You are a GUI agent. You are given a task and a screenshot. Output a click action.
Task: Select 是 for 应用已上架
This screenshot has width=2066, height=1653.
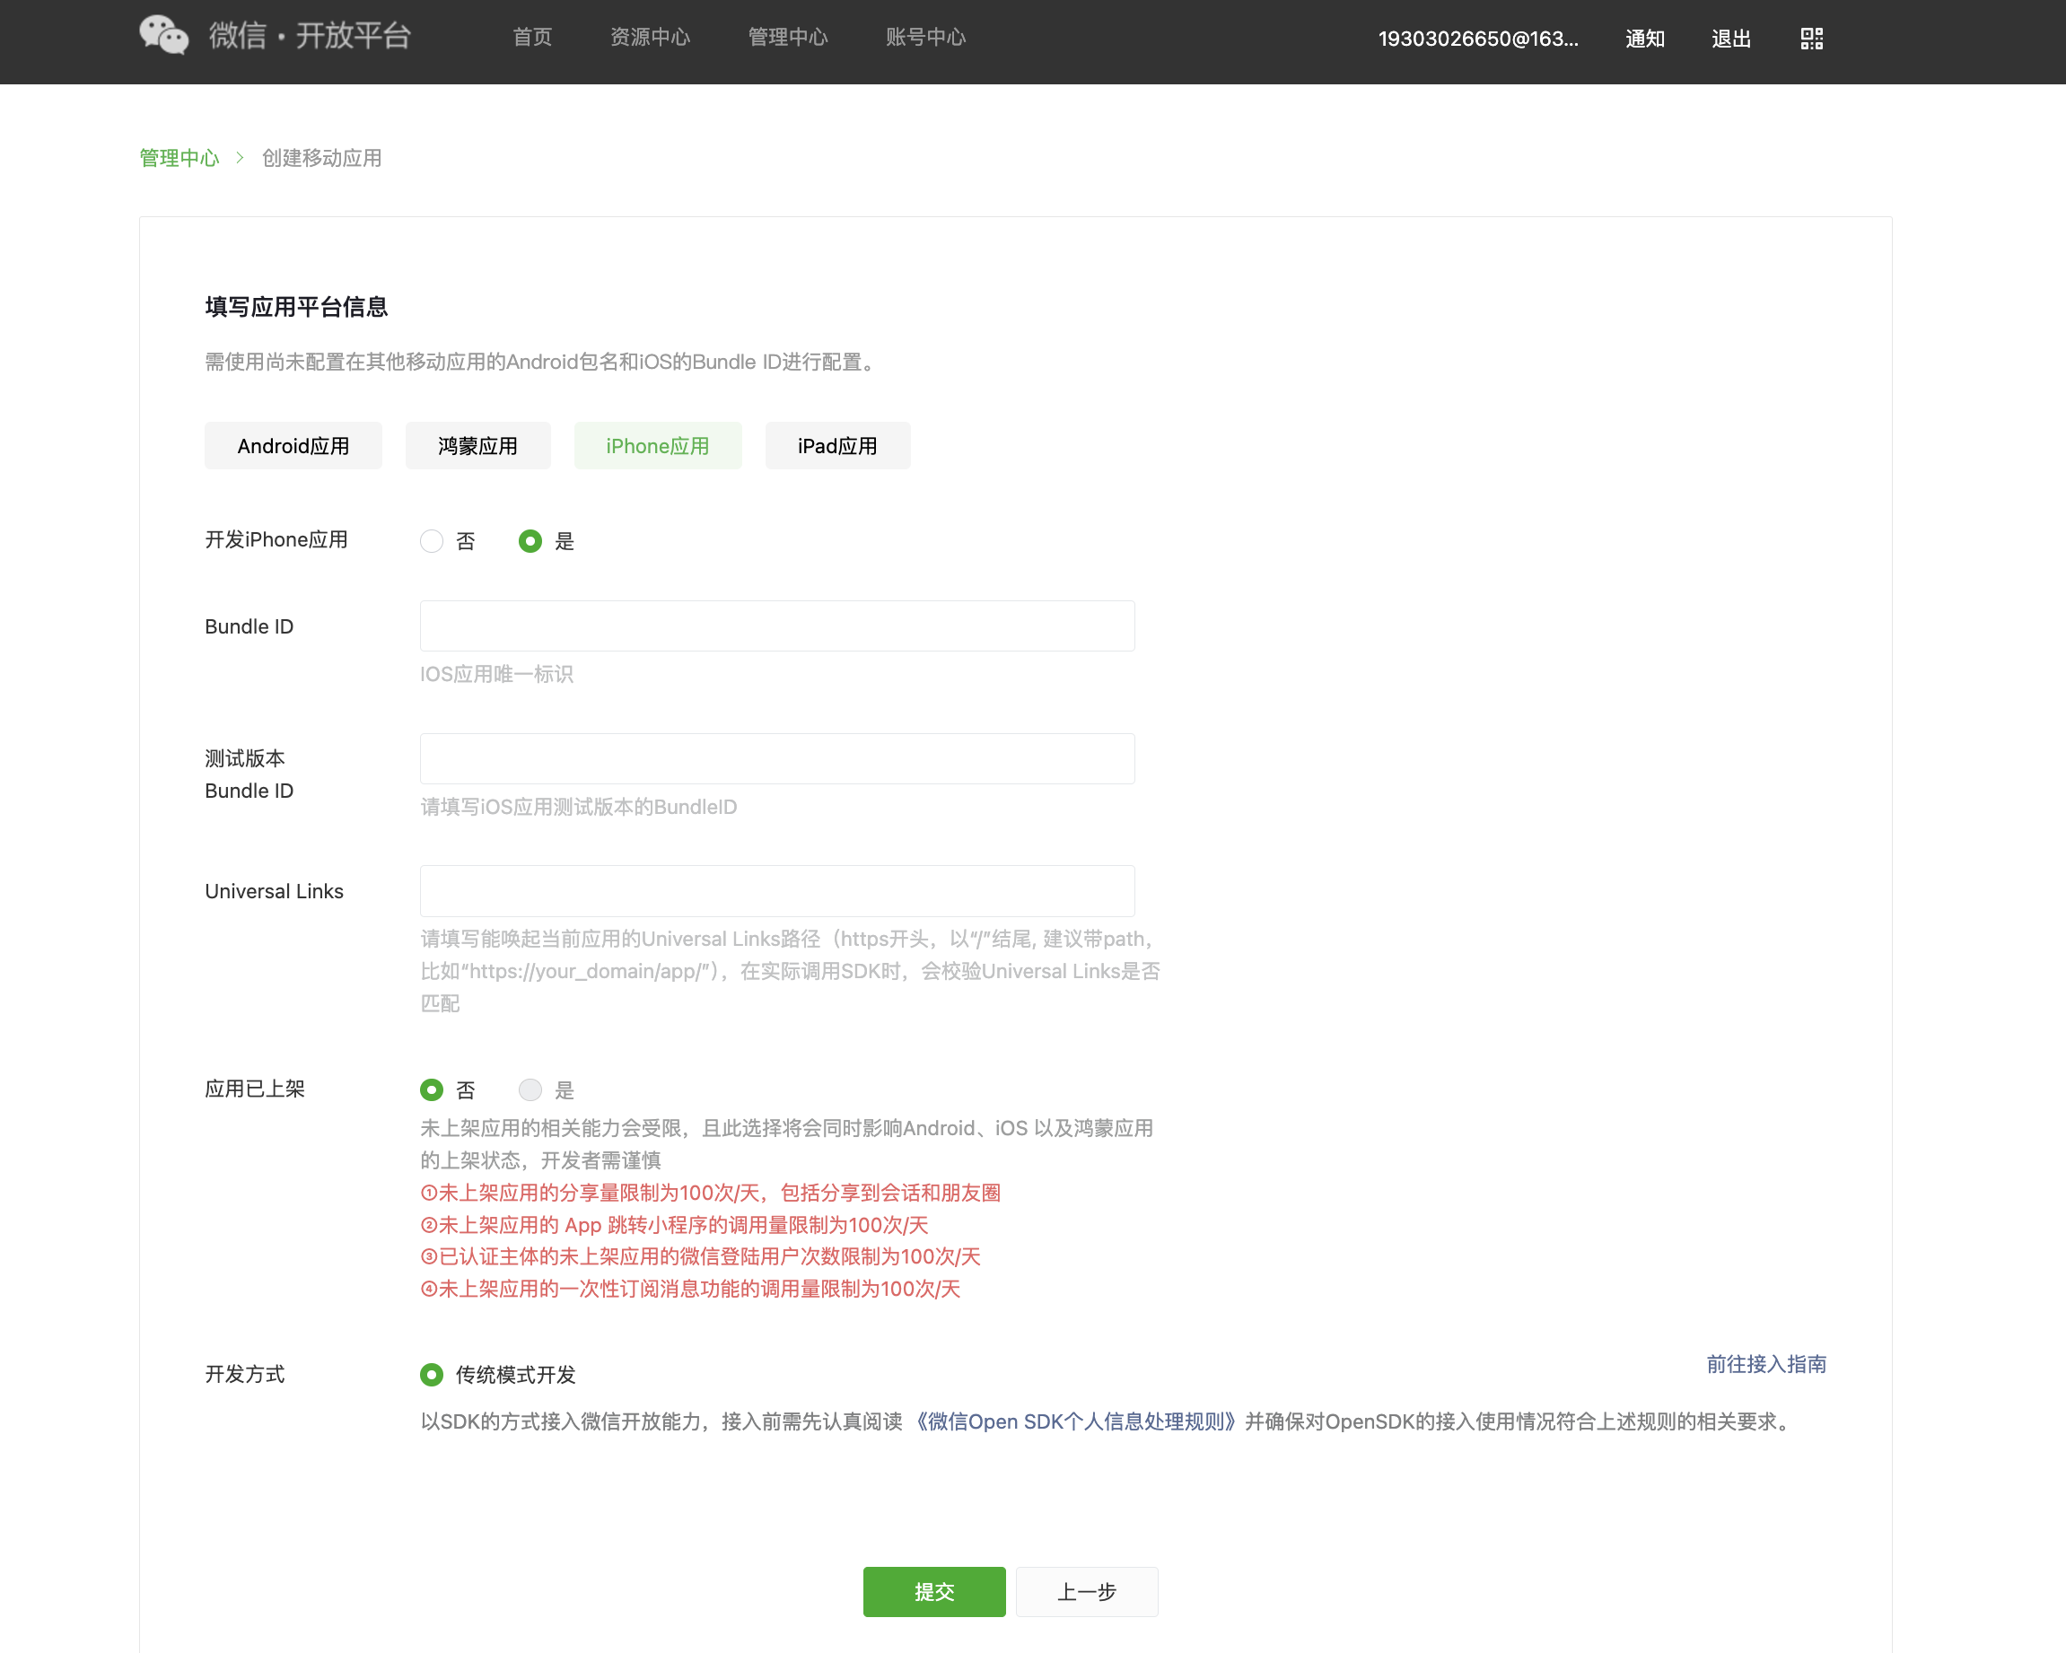tap(530, 1089)
